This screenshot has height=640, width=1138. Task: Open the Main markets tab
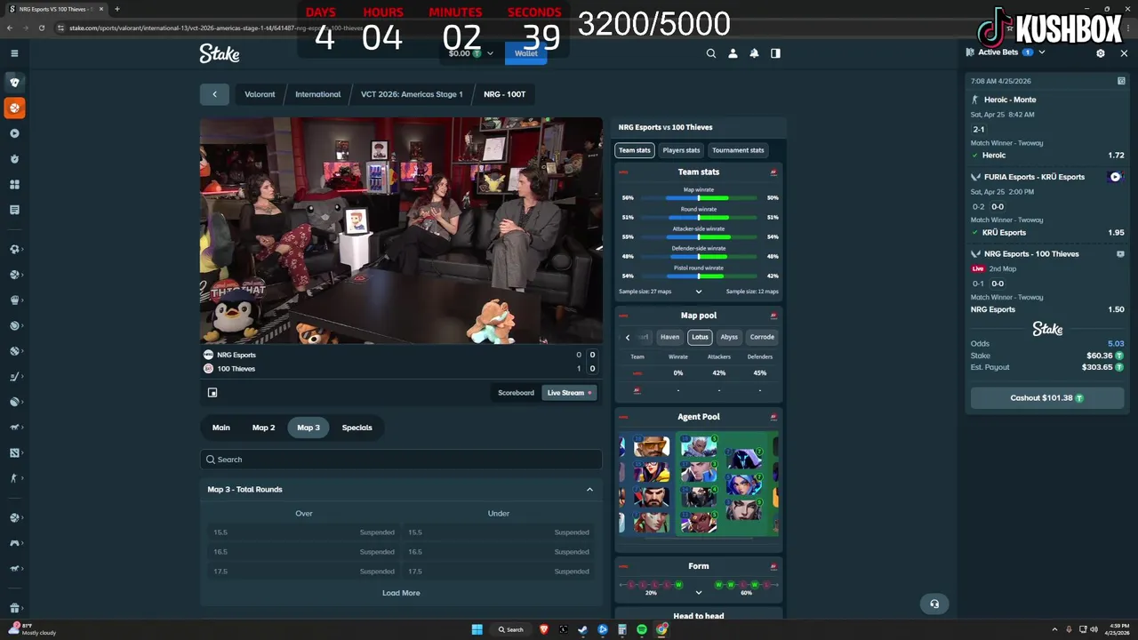point(221,428)
